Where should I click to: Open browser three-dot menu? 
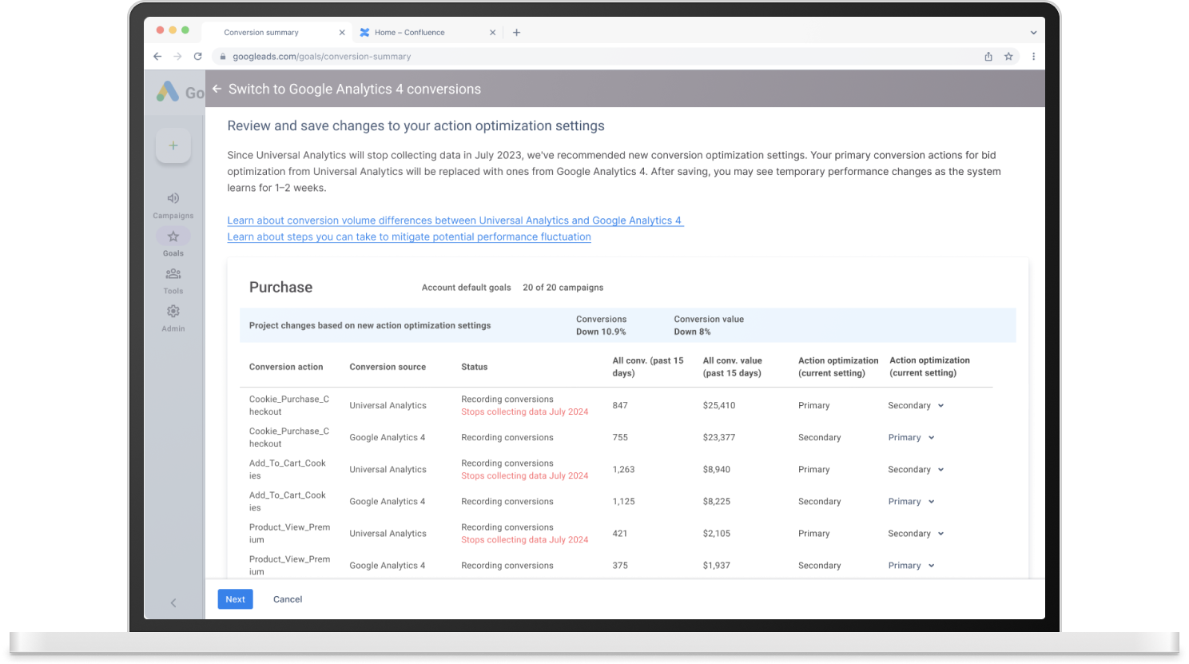coord(1033,57)
